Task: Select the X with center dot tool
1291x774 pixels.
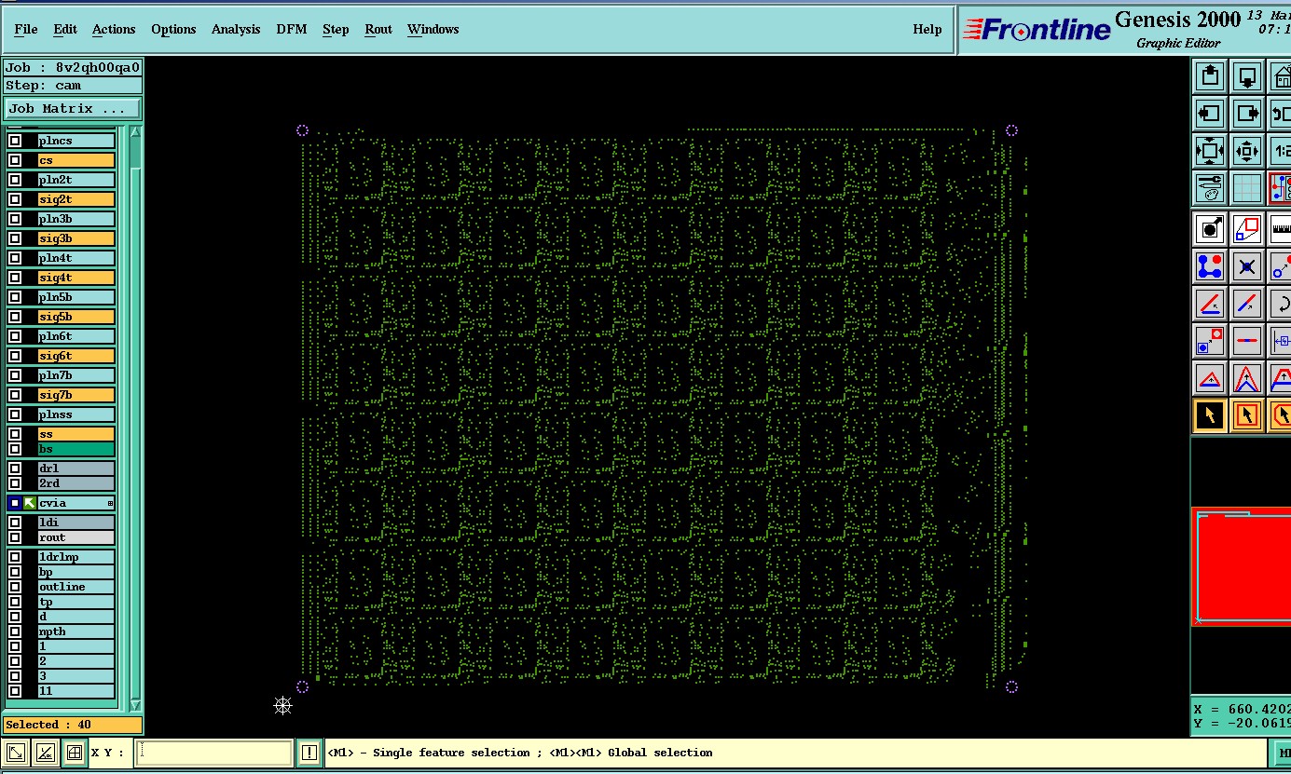Action: point(1247,266)
